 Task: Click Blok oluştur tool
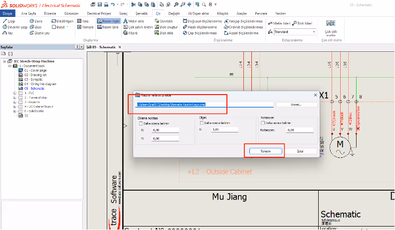point(166,27)
